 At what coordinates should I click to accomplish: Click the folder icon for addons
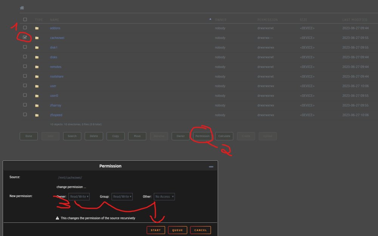pyautogui.click(x=37, y=28)
